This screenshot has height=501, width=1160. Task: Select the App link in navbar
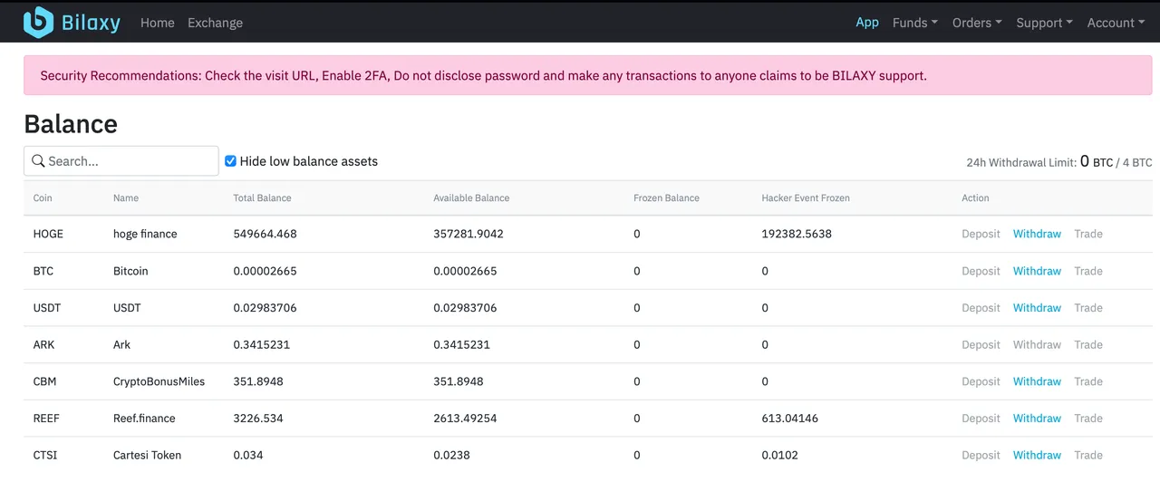(x=867, y=23)
